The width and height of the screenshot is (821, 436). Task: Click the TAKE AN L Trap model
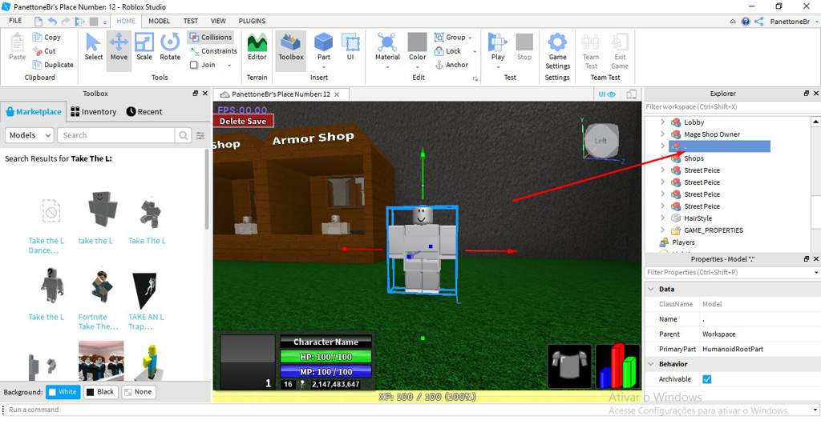pos(146,300)
